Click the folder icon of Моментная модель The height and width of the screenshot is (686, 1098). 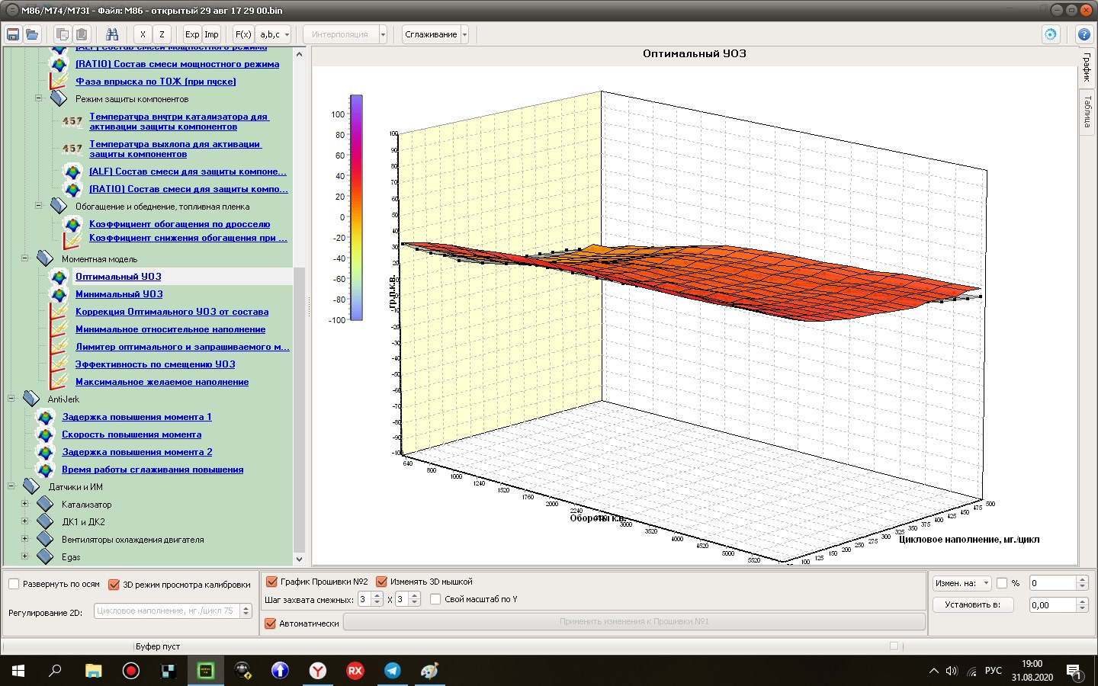point(46,259)
